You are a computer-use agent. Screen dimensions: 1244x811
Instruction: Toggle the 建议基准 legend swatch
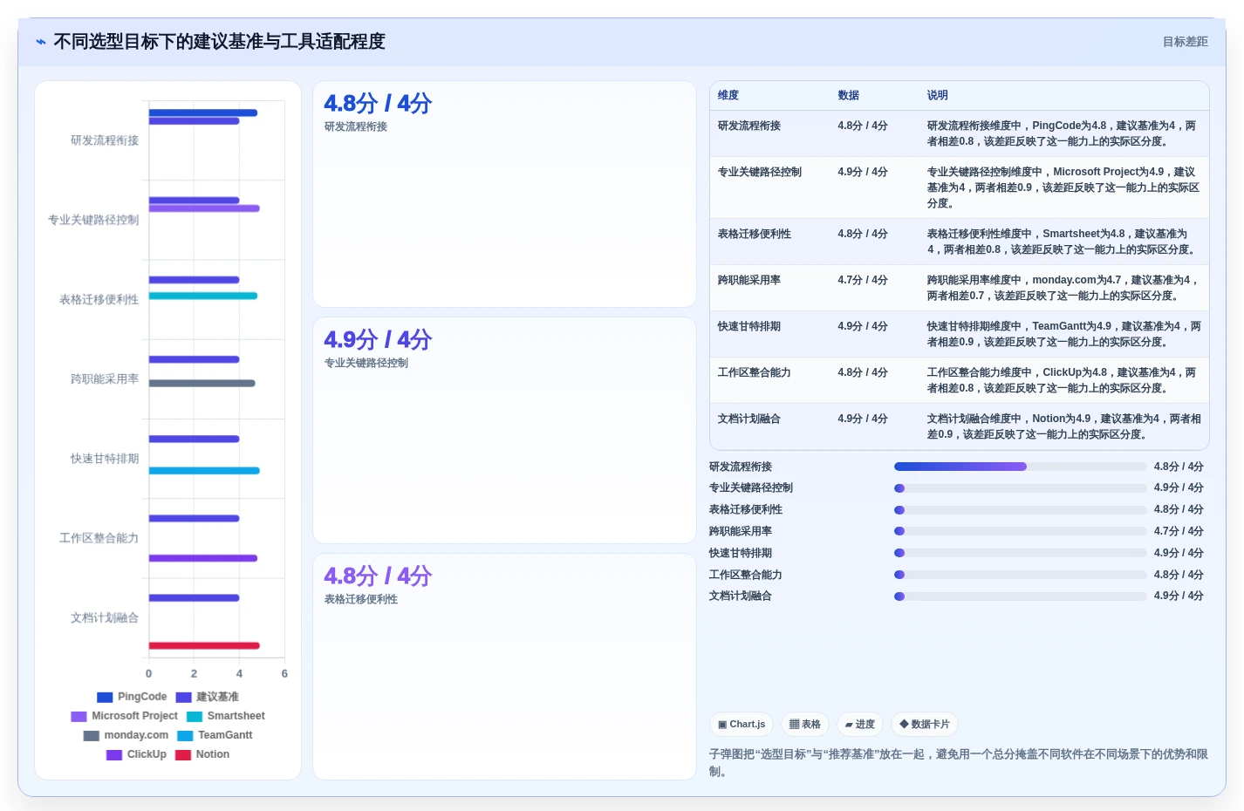click(183, 698)
